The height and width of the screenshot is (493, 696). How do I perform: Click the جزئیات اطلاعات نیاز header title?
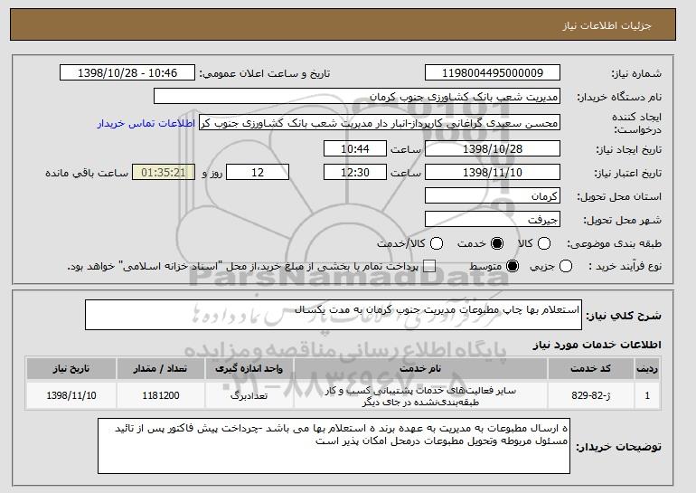[607, 25]
